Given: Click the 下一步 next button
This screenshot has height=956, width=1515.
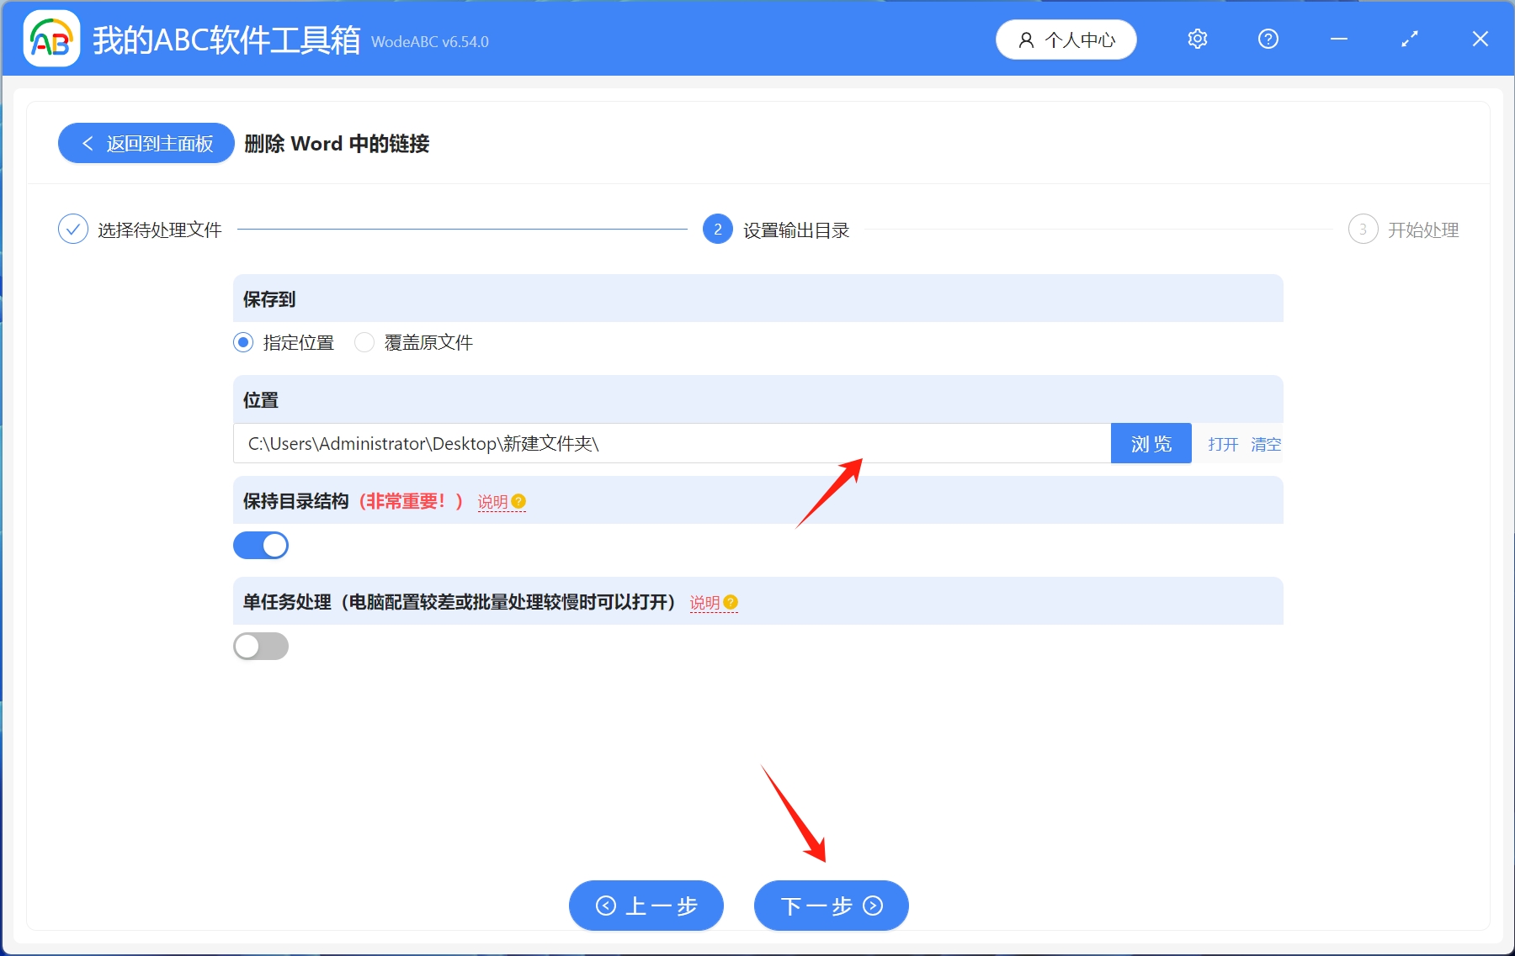Looking at the screenshot, I should point(831,906).
